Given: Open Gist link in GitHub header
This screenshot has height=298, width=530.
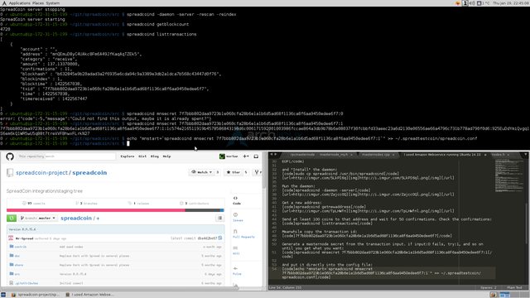Looking at the screenshot, I should coord(142,156).
